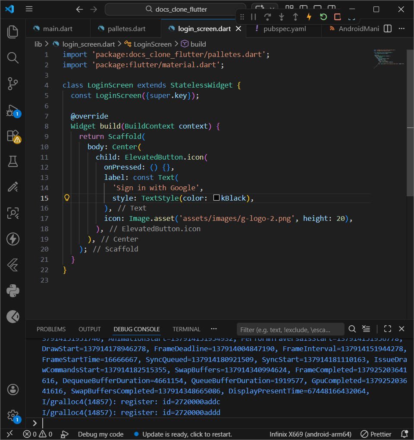Pause the debug session
The height and width of the screenshot is (440, 414).
coord(254,17)
